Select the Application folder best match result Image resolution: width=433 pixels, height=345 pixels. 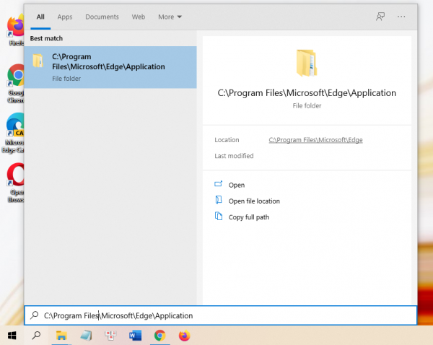[110, 67]
